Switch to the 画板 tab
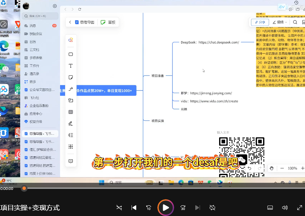 click(108, 22)
